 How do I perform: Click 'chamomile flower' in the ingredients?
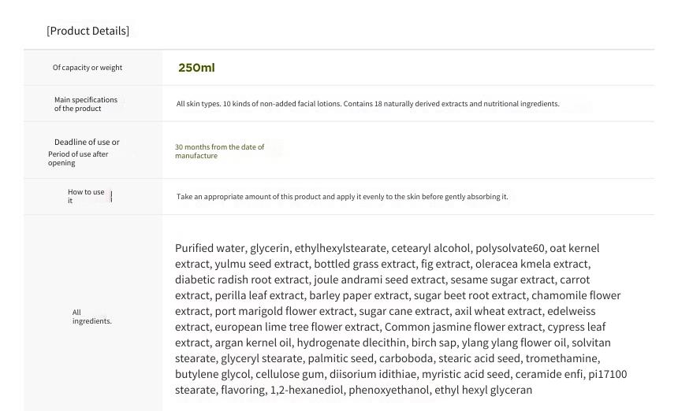(x=576, y=295)
